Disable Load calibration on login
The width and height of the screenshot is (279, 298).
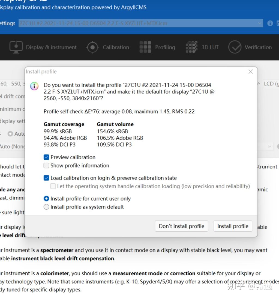(x=46, y=178)
